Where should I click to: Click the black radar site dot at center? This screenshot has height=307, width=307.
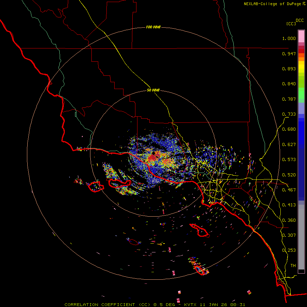click(153, 153)
